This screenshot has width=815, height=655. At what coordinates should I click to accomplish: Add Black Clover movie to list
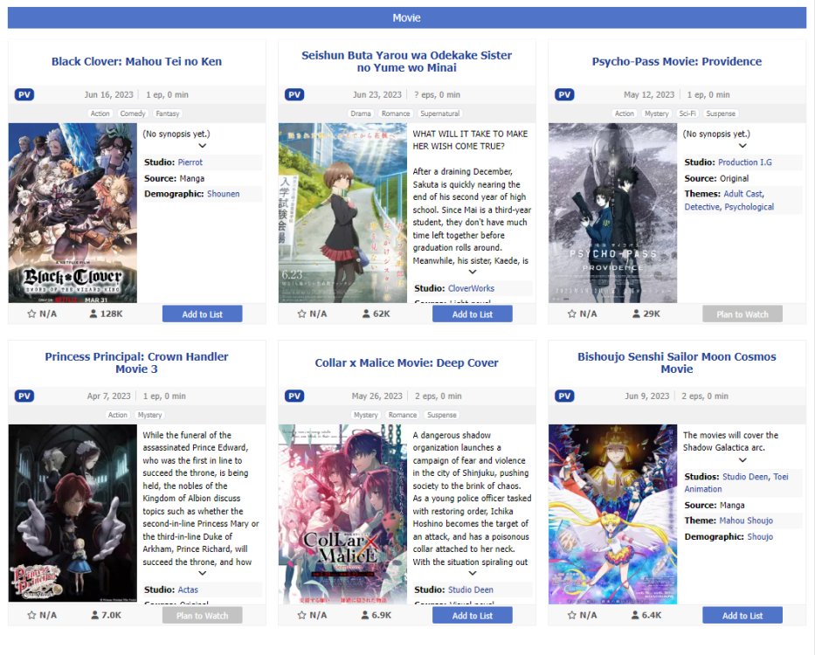click(202, 314)
